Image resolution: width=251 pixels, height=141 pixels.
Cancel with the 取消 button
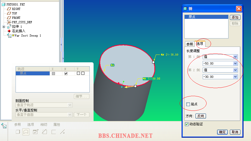tap(235, 132)
